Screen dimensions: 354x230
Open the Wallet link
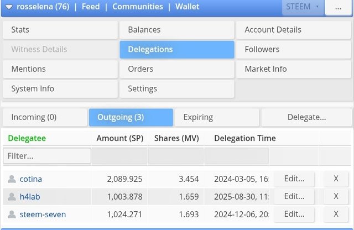click(187, 7)
